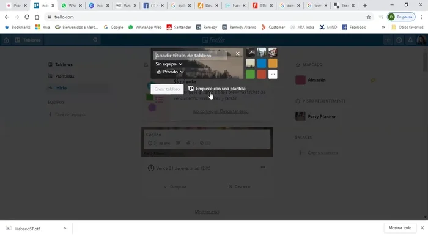Open notifications bell icon
This screenshot has height=236, width=428.
tap(410, 40)
